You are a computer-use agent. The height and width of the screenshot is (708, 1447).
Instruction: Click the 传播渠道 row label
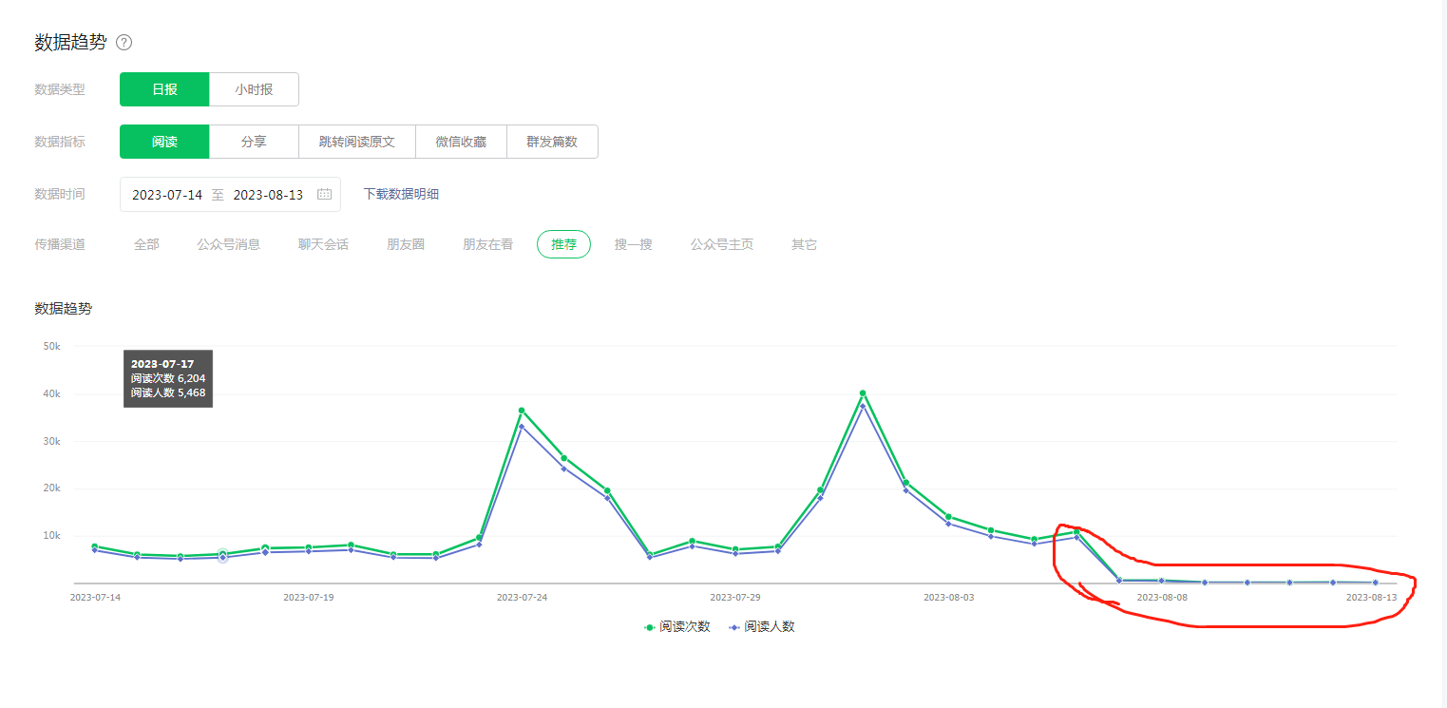60,244
